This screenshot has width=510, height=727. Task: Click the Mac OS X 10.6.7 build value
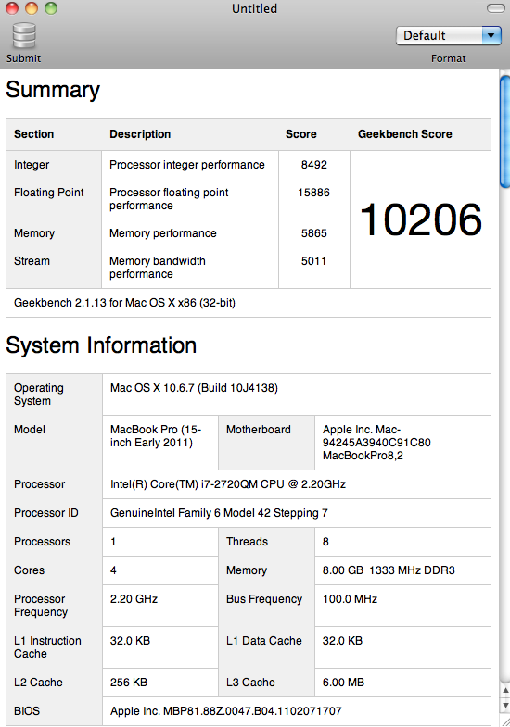click(x=194, y=388)
